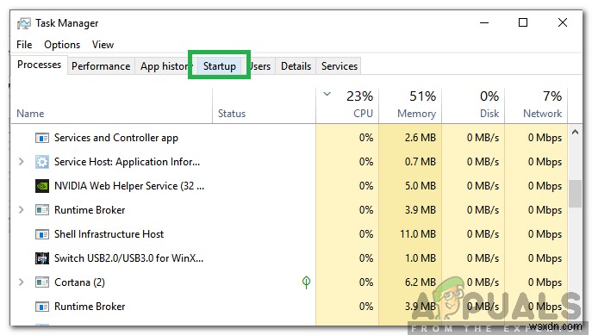Click the green leaf suspended icon for Cortana
The height and width of the screenshot is (335, 592).
tap(306, 282)
